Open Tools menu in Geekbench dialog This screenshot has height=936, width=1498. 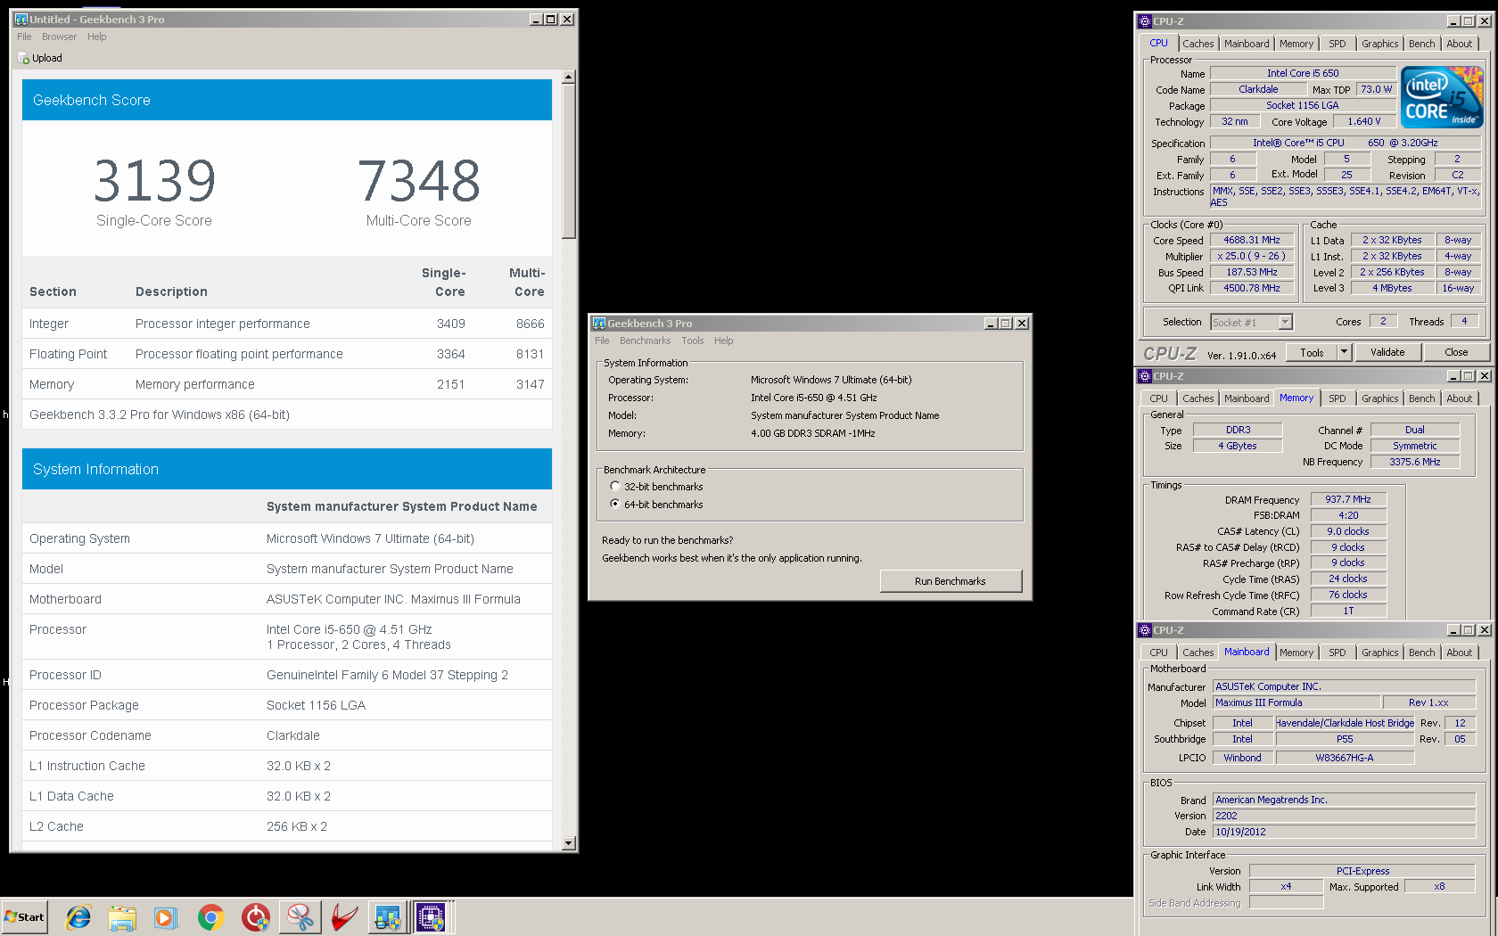[693, 341]
